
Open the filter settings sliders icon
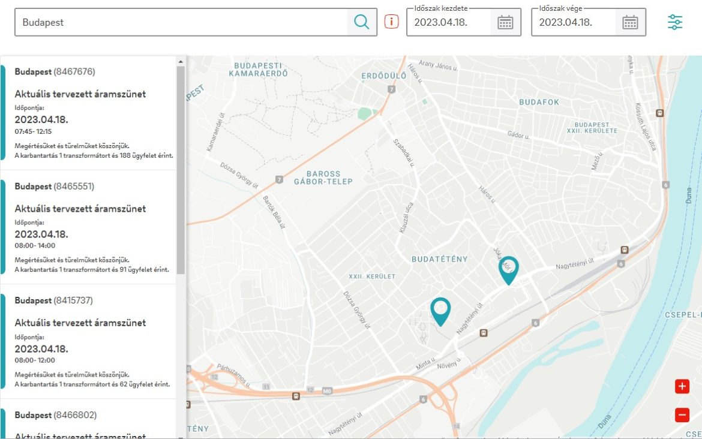[x=675, y=22]
